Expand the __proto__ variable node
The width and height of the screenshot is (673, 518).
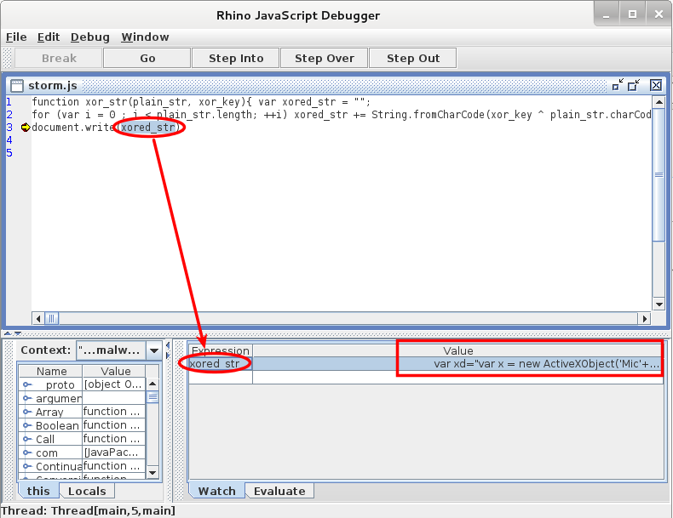click(x=27, y=385)
